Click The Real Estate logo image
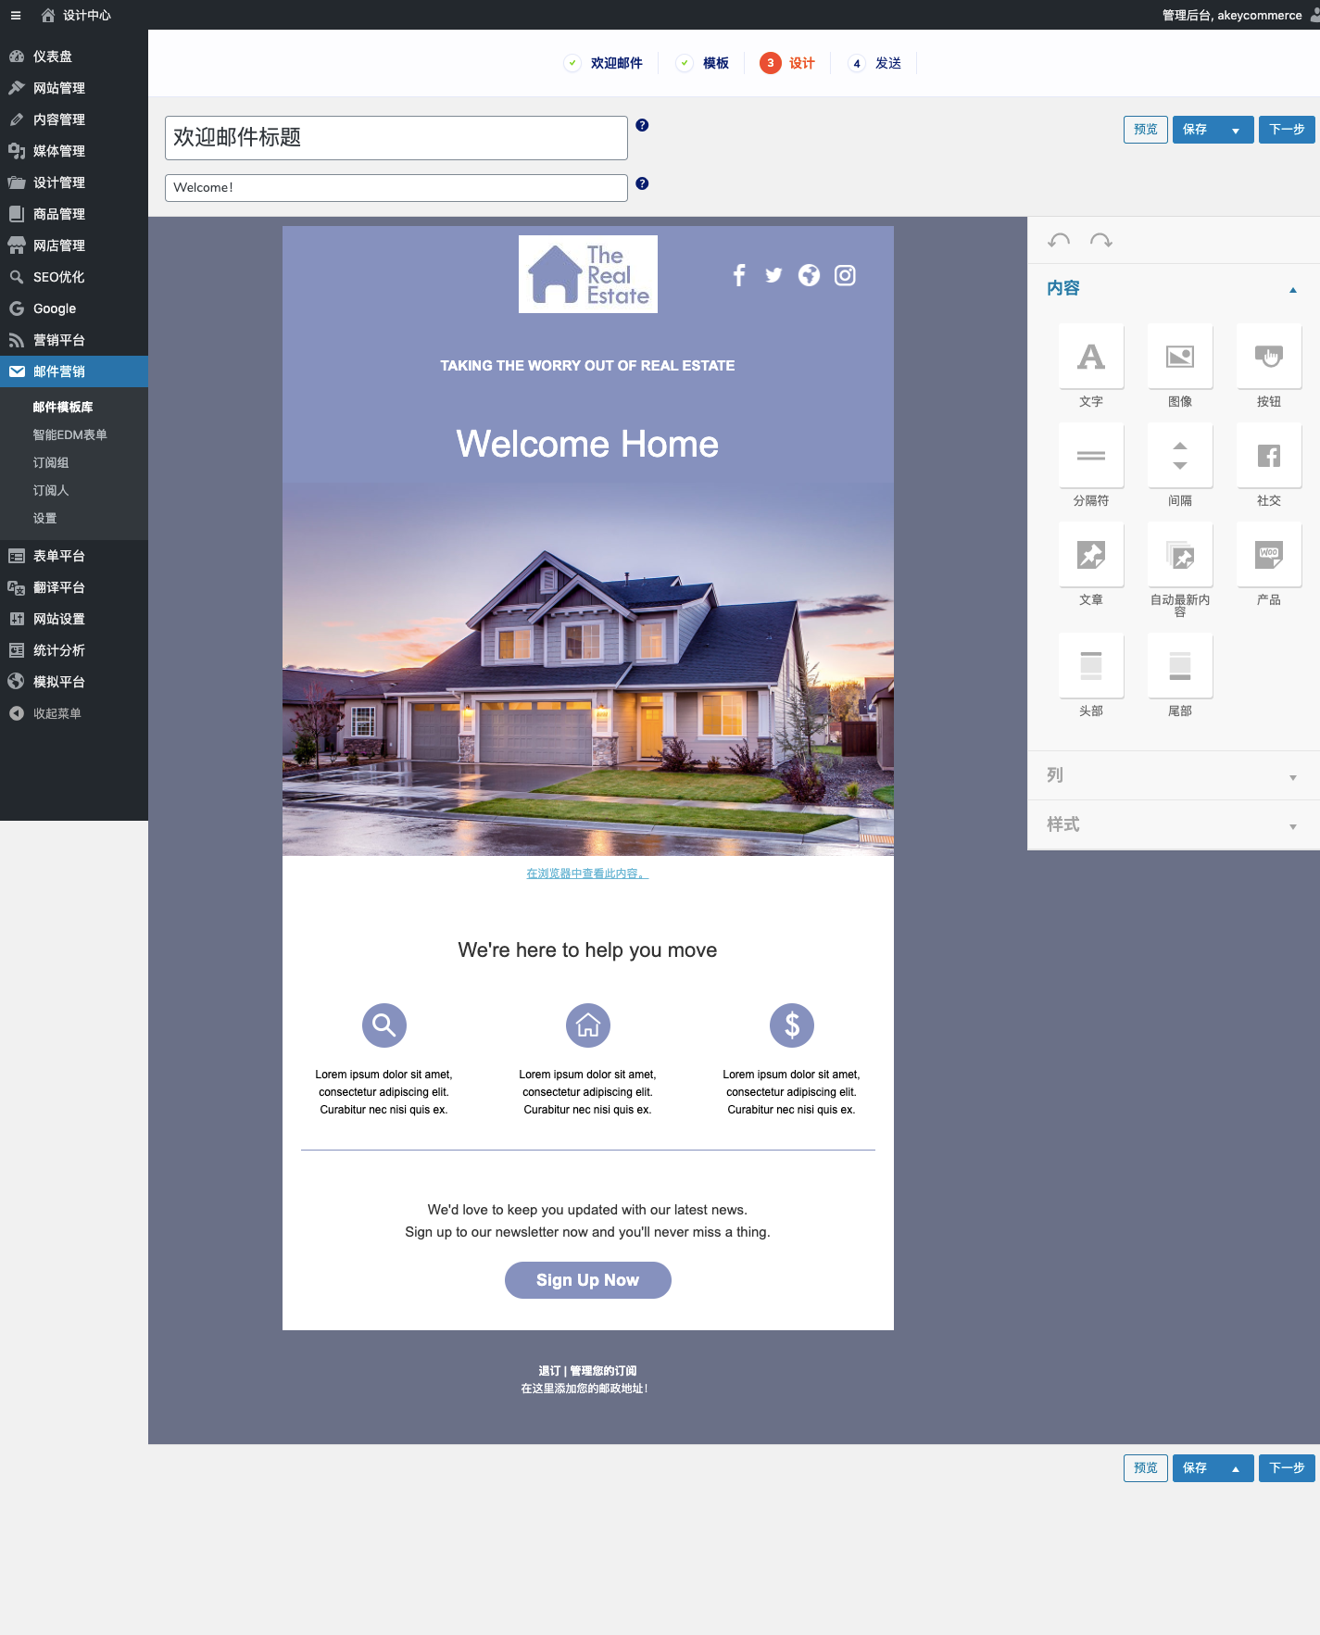 click(x=588, y=274)
